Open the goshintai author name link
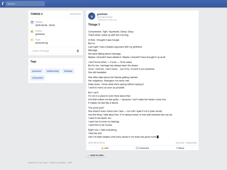Image resolution: width=227 pixels, height=170 pixels. (x=102, y=14)
